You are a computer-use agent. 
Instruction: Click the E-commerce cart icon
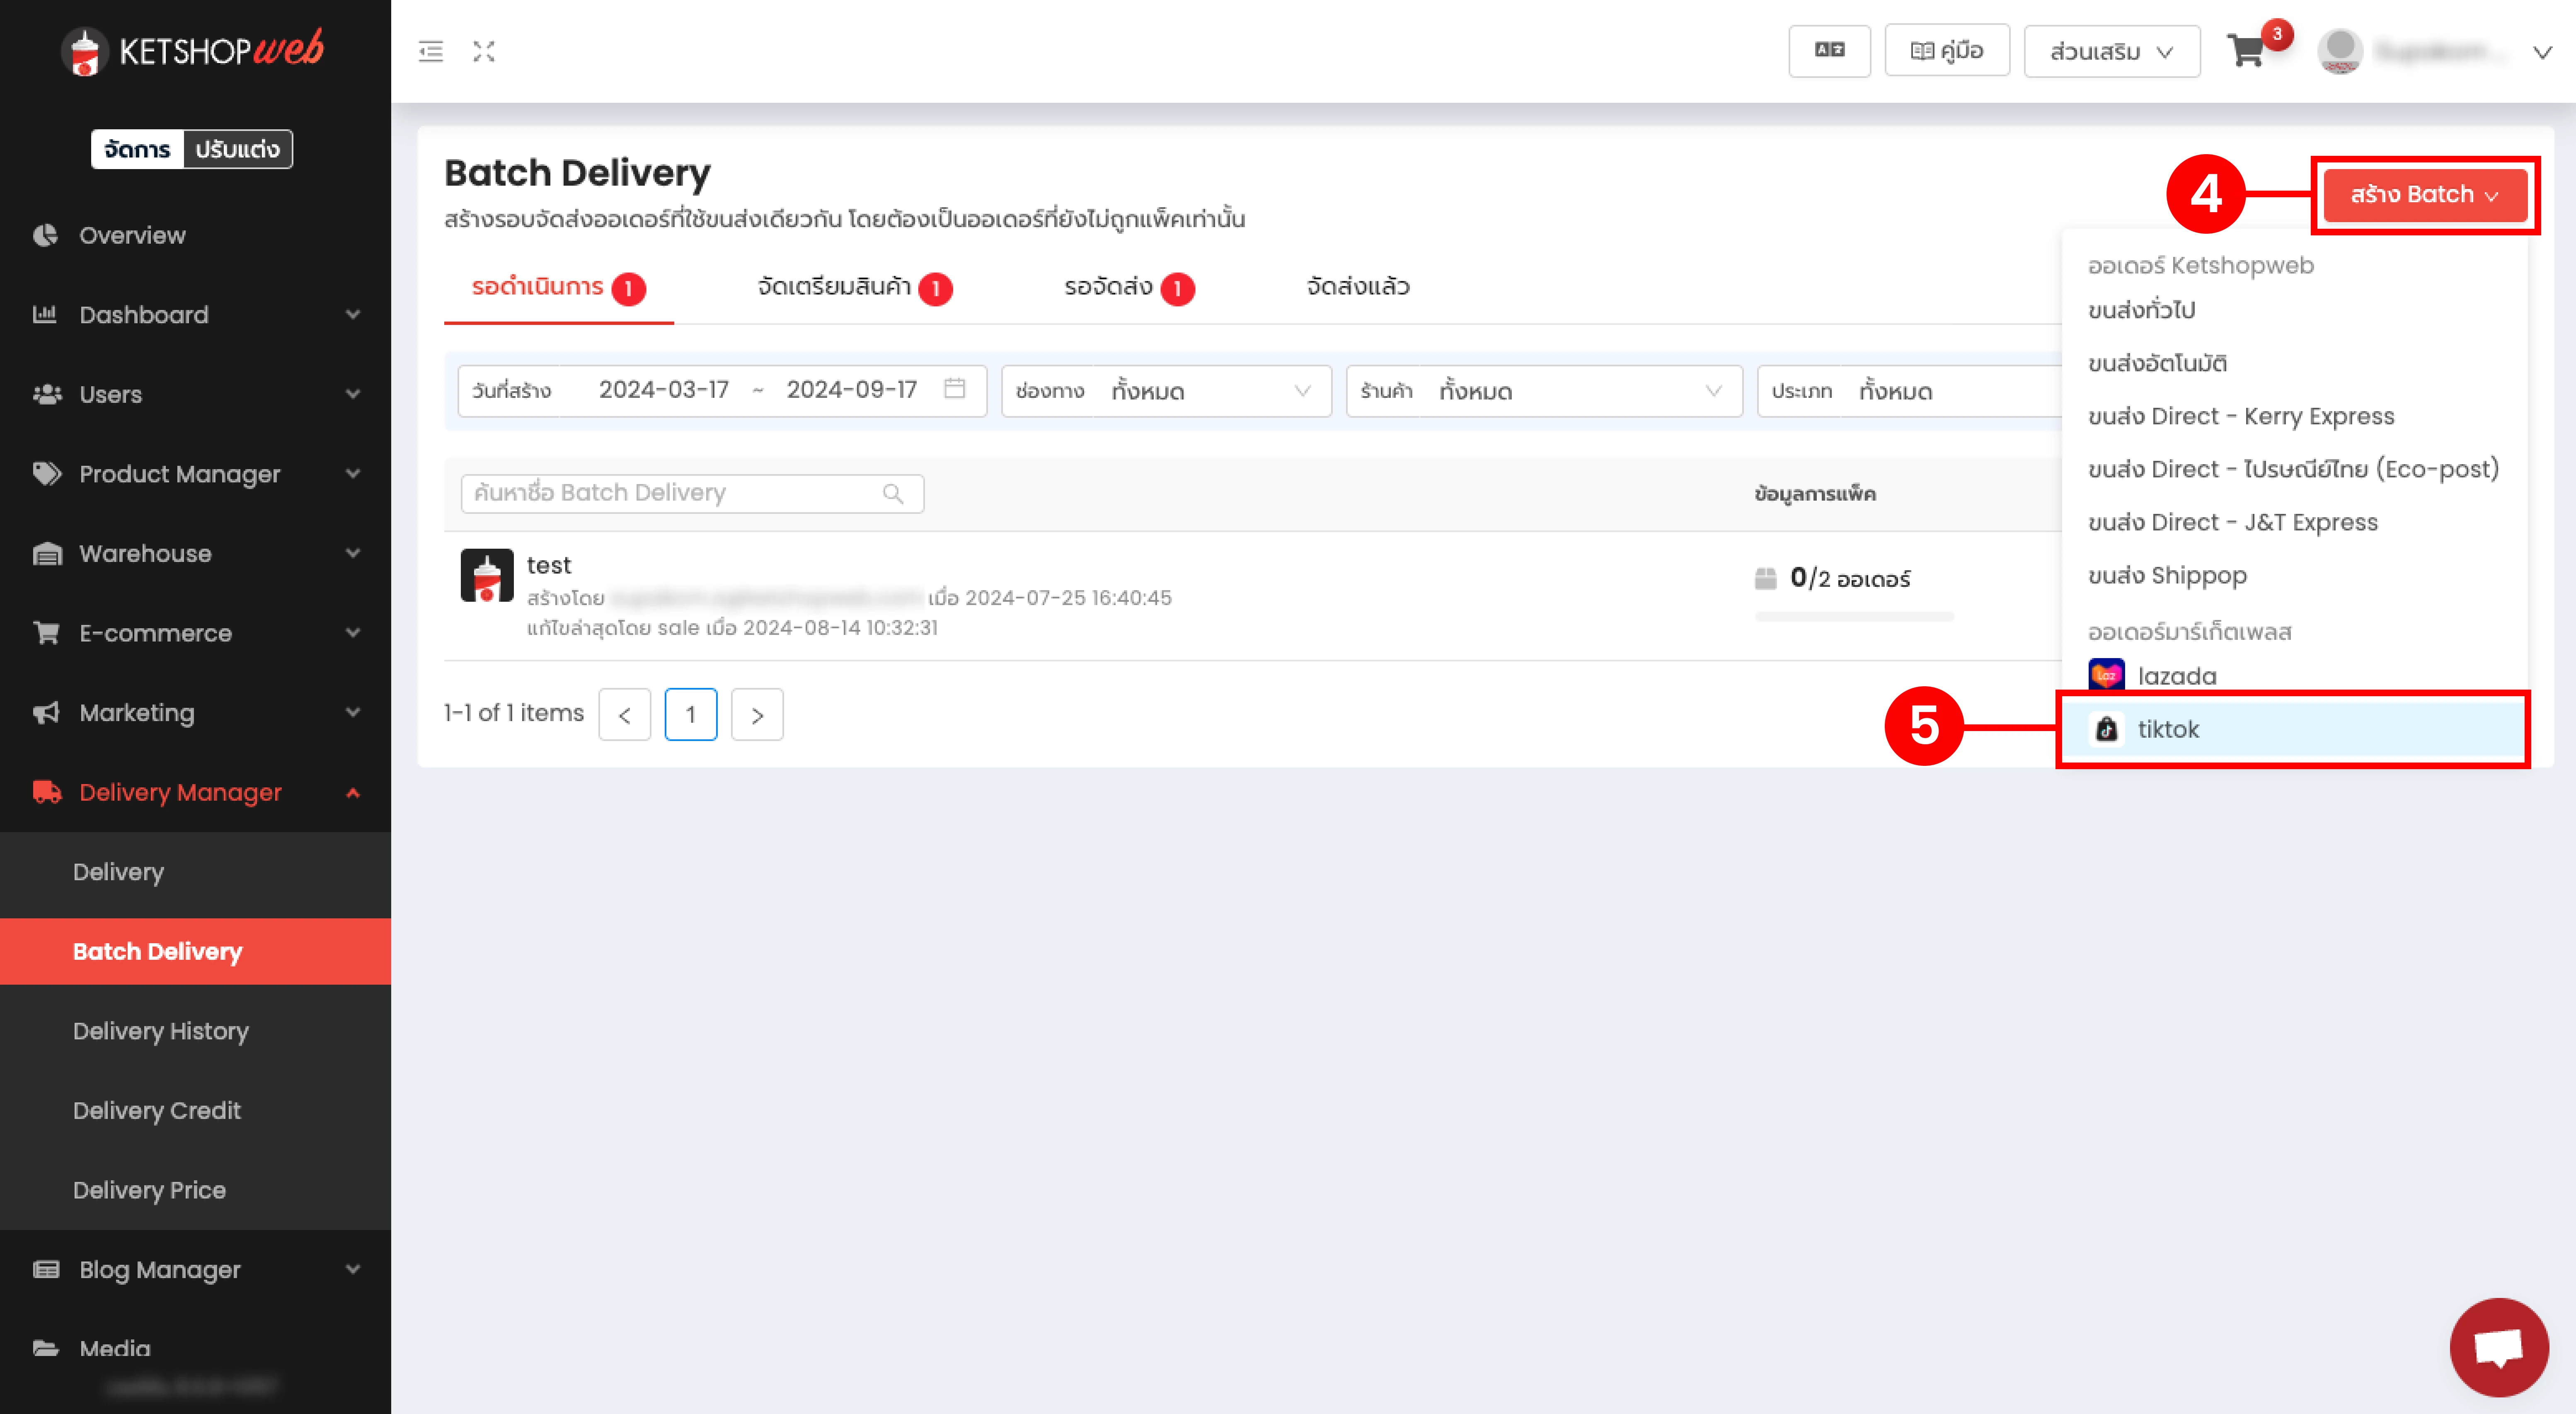(x=46, y=633)
